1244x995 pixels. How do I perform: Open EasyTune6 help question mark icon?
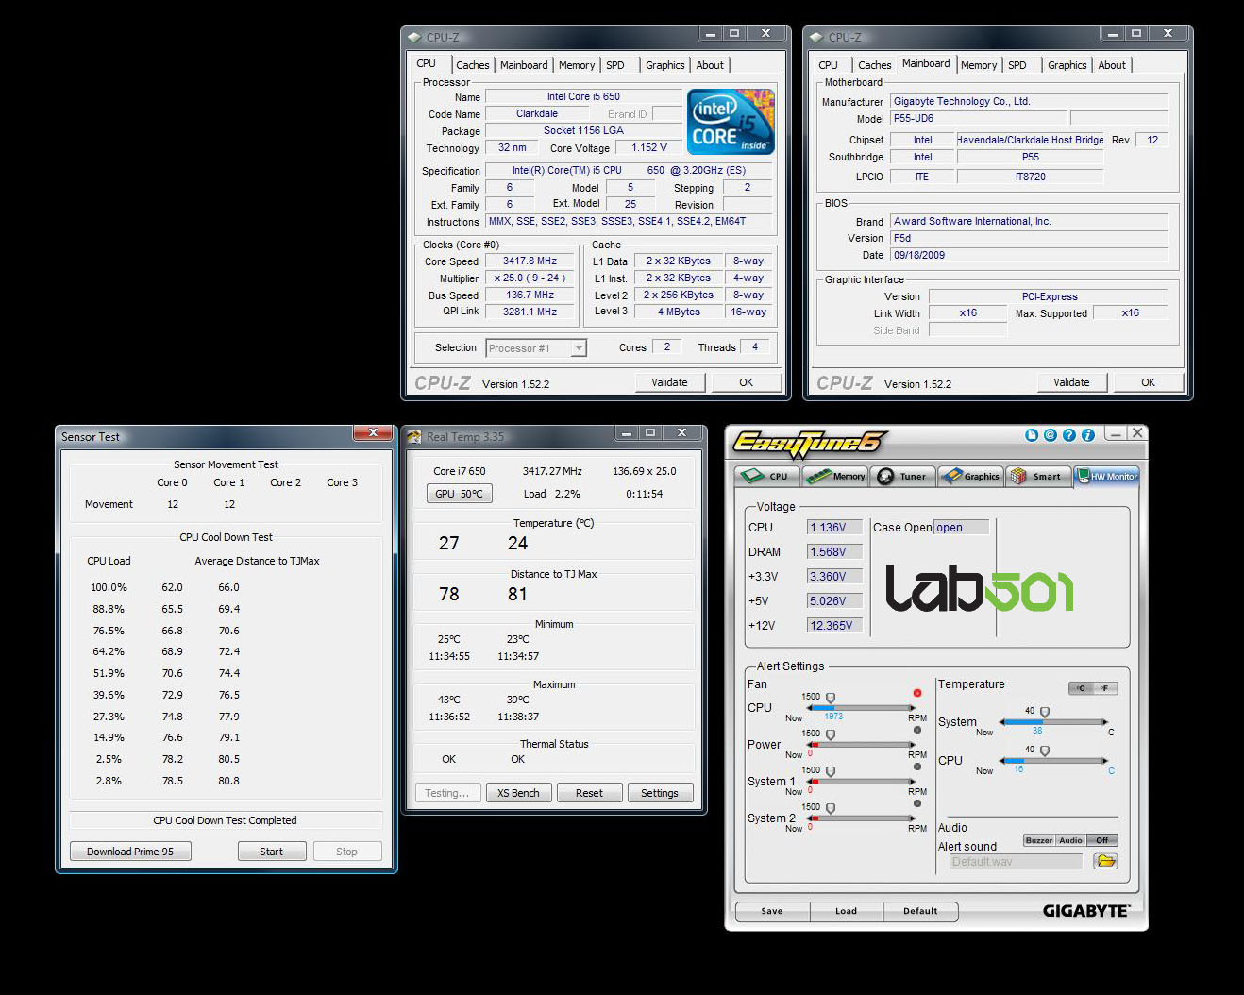[1068, 435]
